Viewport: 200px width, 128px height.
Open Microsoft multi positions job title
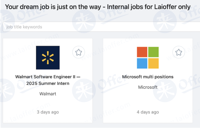pyautogui.click(x=148, y=77)
